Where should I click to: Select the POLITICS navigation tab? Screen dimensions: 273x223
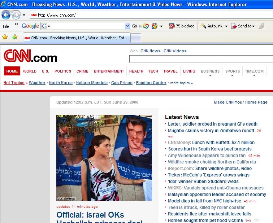click(63, 71)
